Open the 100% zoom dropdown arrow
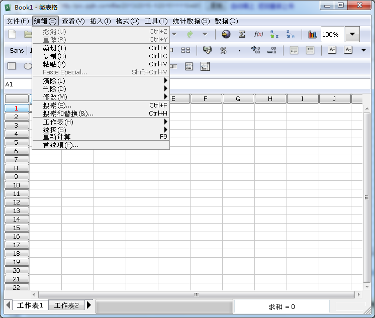Viewport: 375px width, 318px height. click(352, 34)
